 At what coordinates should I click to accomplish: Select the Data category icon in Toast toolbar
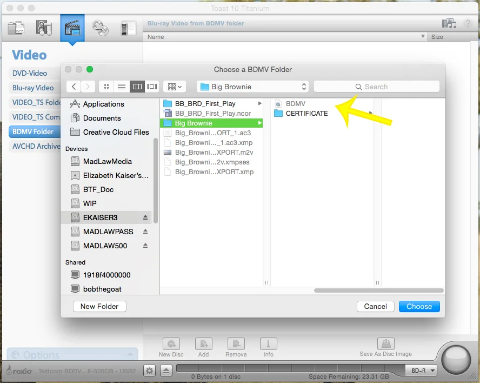[16, 28]
